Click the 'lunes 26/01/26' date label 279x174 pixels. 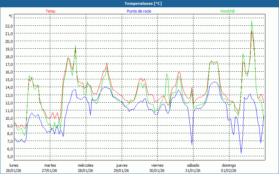click(14, 168)
